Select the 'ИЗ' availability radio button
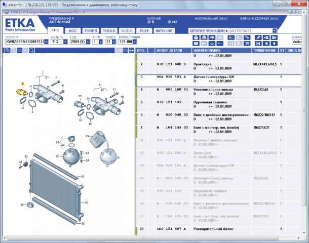 point(169,22)
